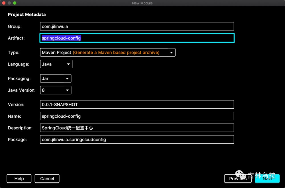Click the Language label
This screenshot has height=188, width=285.
click(19, 64)
